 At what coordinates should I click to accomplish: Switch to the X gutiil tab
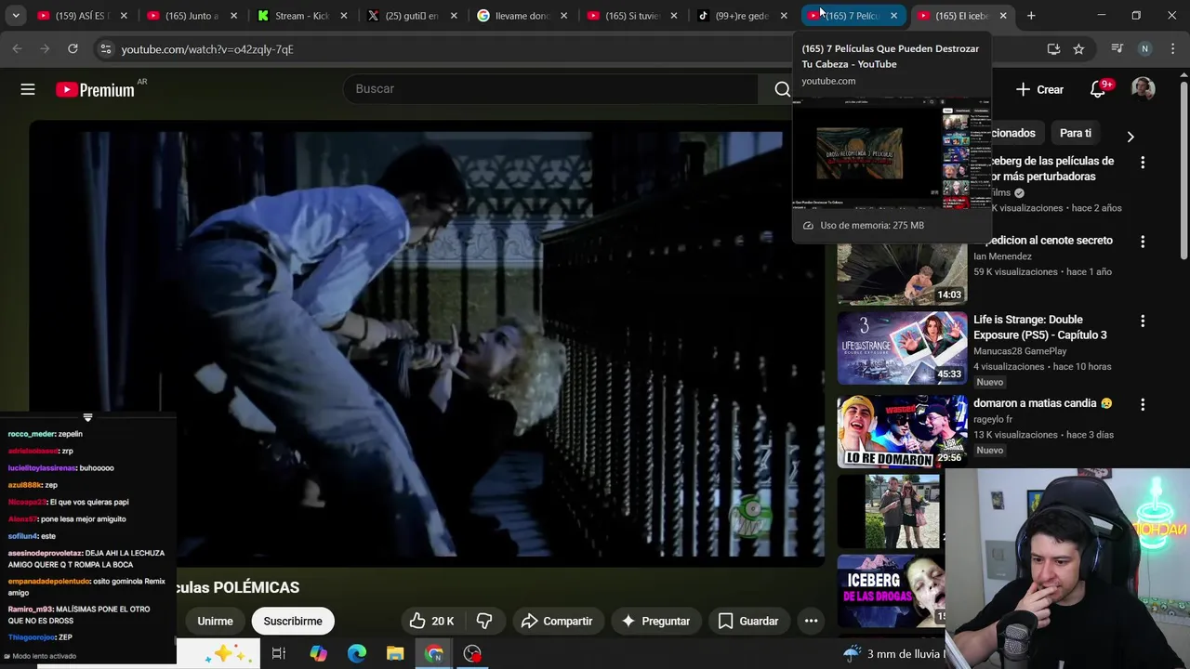[x=413, y=16]
